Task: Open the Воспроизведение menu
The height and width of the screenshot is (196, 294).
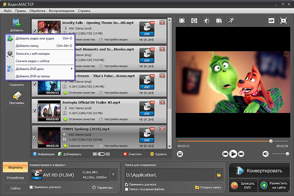Action: tap(62, 11)
